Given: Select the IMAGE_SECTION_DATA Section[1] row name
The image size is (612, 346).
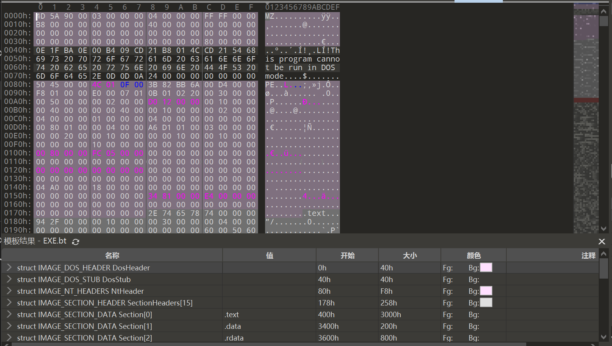Looking at the screenshot, I should (x=85, y=326).
